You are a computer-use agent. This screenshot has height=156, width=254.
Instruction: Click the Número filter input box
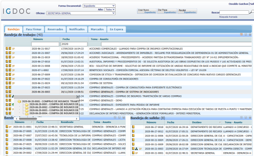click(45, 44)
